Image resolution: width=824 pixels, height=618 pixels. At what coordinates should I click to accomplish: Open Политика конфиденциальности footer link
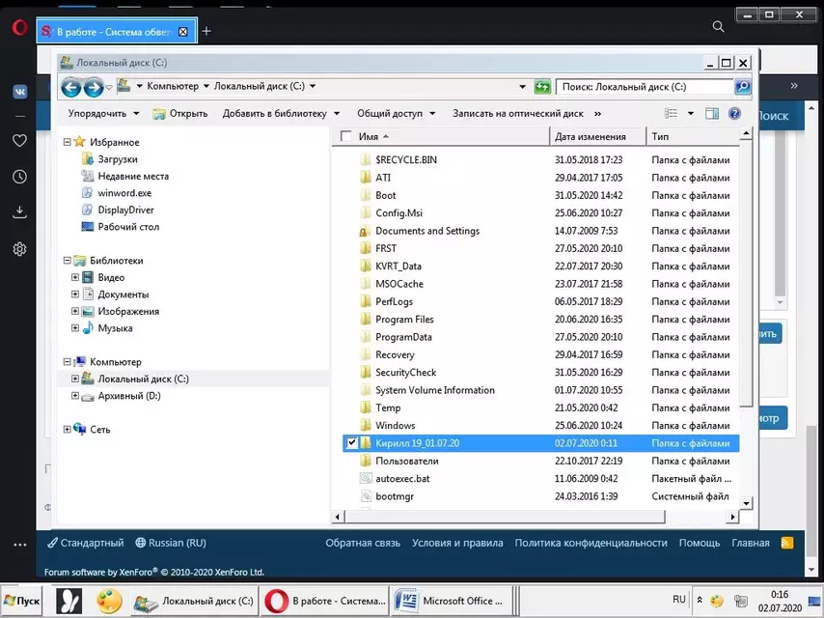coord(591,543)
